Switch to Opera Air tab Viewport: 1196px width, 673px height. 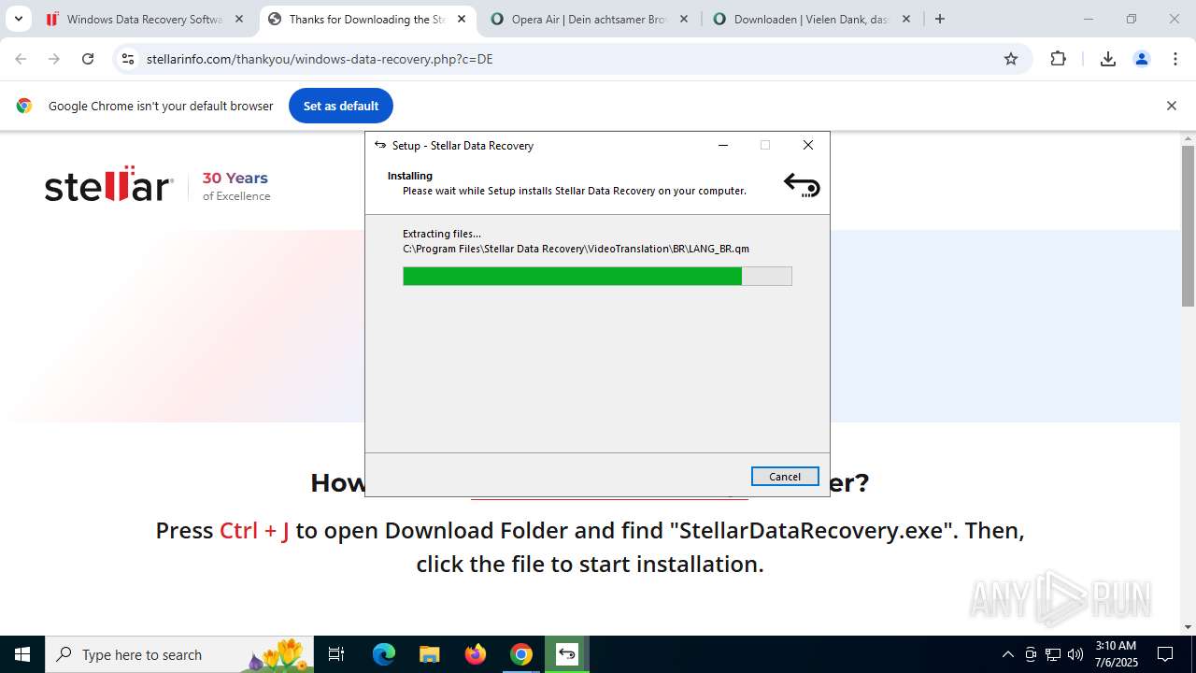[590, 19]
